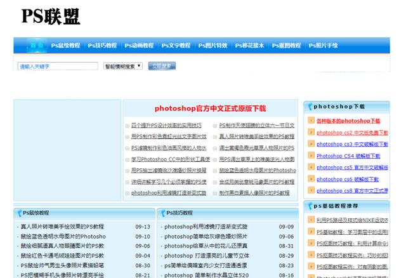This screenshot has width=406, height=278.
Task: Open 鼠绘蓝色透明水母 article dated 09-10
Action: (x=63, y=237)
